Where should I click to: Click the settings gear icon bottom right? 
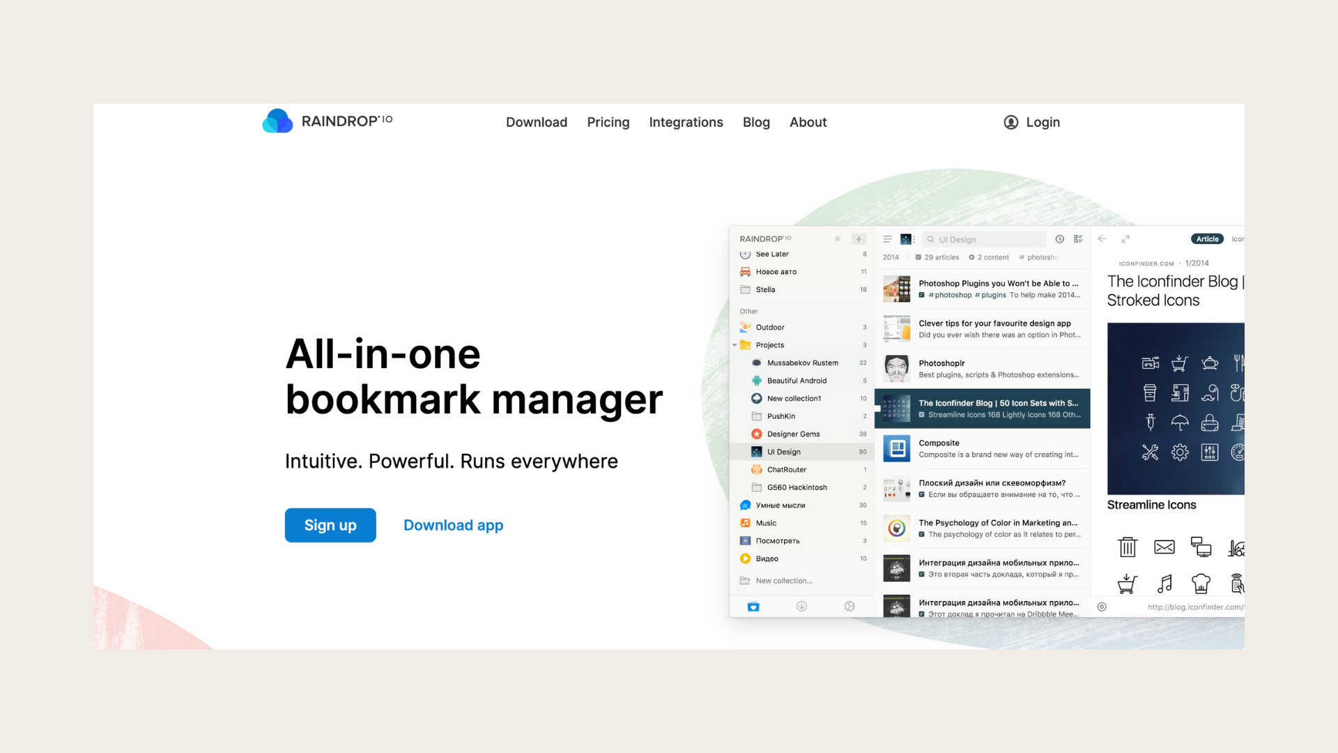[1102, 607]
